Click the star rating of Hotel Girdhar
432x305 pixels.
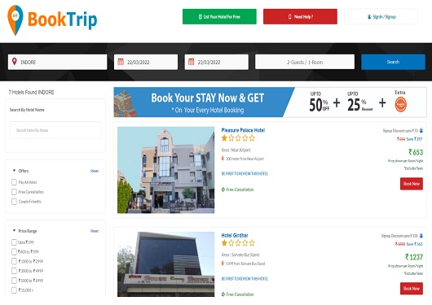point(238,243)
